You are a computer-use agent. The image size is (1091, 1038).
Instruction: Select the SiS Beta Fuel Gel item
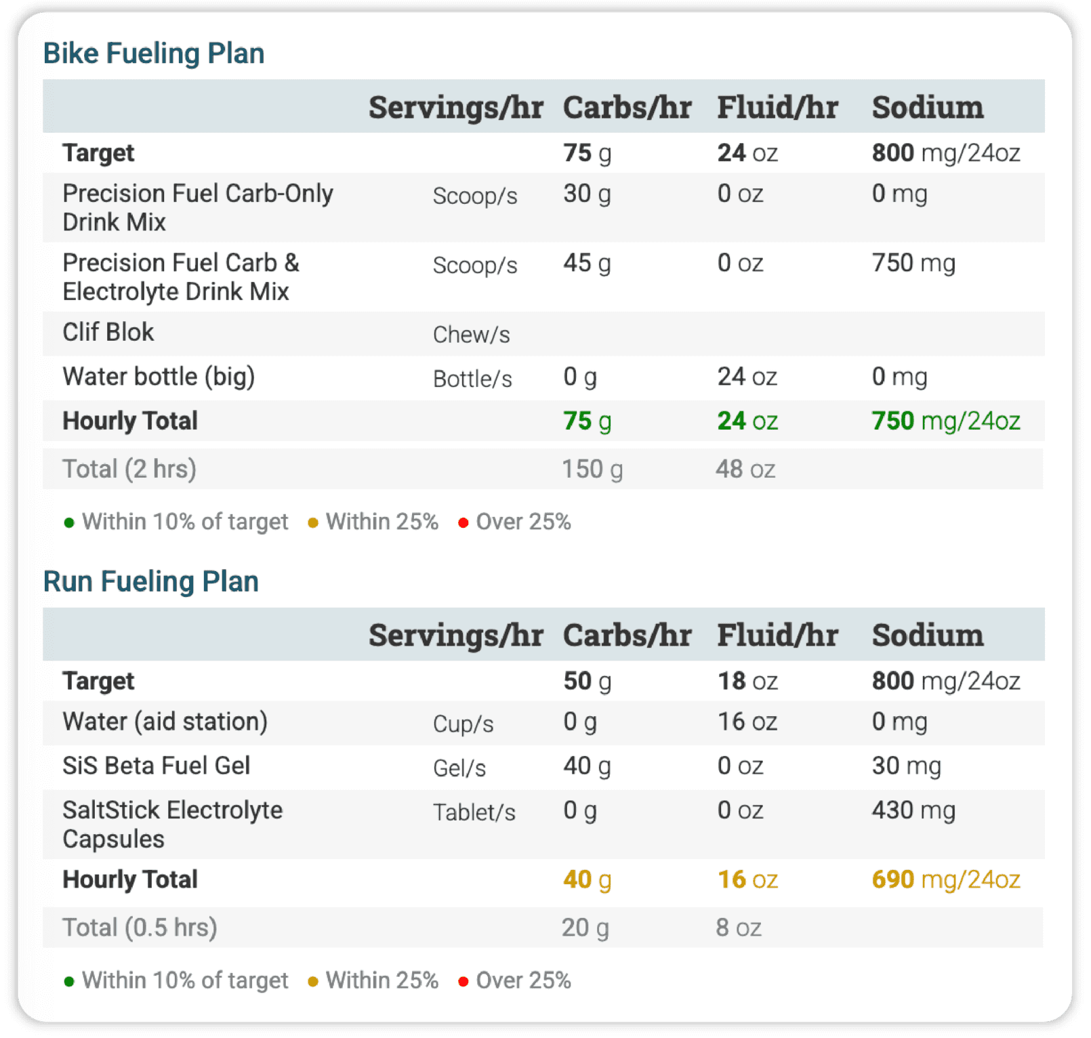pos(157,766)
